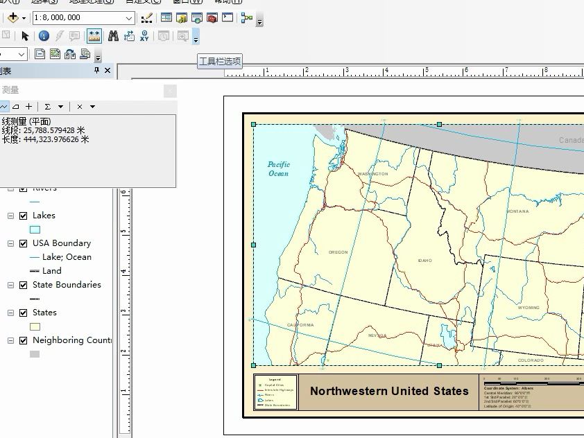Open the Choose Units dropdown arrow
This screenshot has width=584, height=438.
point(61,107)
